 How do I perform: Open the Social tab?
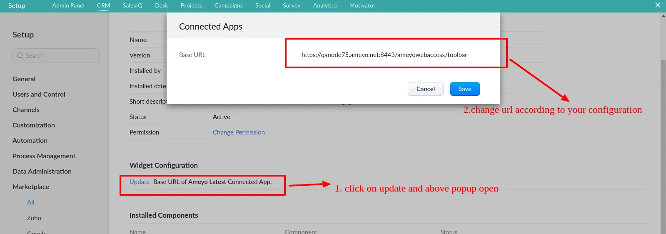coord(263,5)
